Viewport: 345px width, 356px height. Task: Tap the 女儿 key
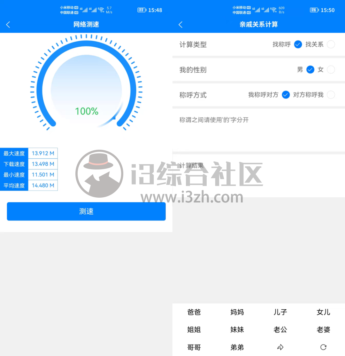pyautogui.click(x=323, y=312)
